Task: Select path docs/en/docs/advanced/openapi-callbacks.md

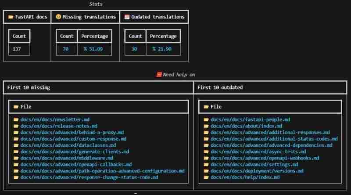Action: point(76,165)
